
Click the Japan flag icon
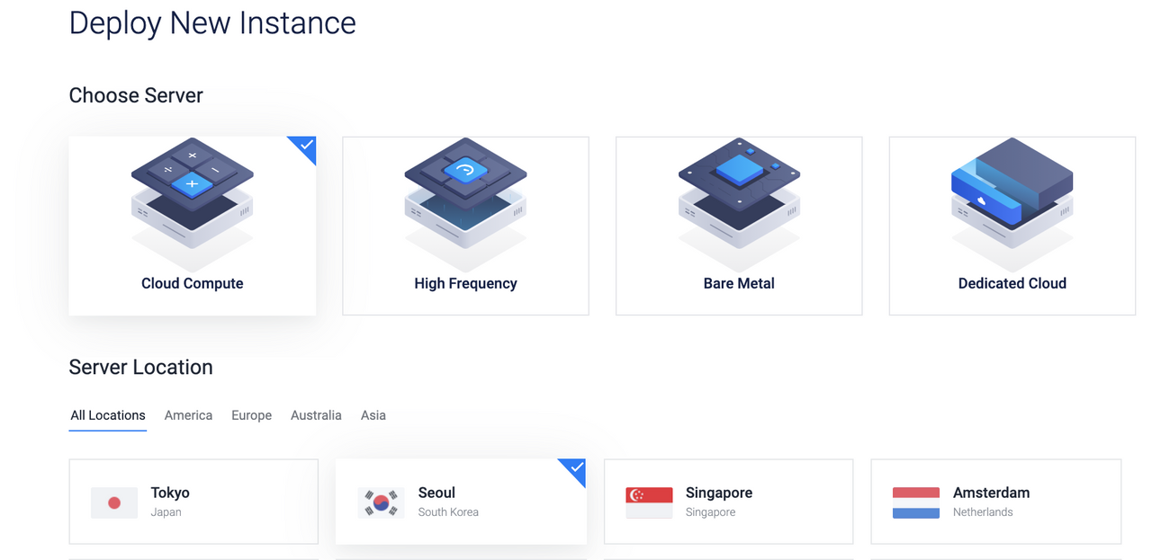coord(114,502)
